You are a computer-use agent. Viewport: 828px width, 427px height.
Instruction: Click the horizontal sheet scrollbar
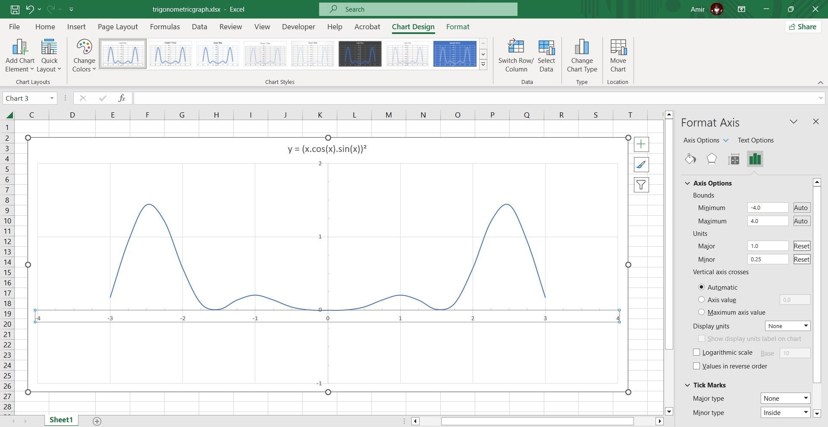[x=537, y=421]
